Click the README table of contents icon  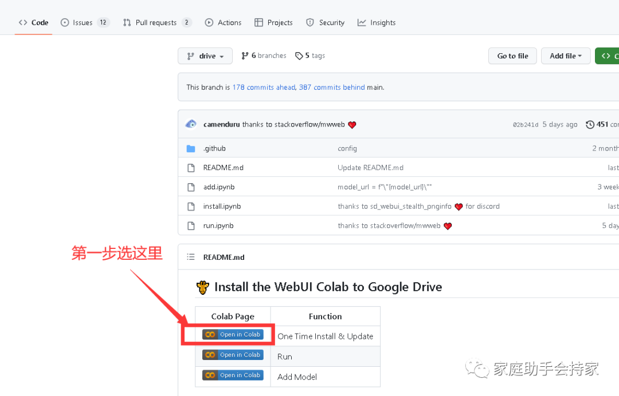point(191,257)
